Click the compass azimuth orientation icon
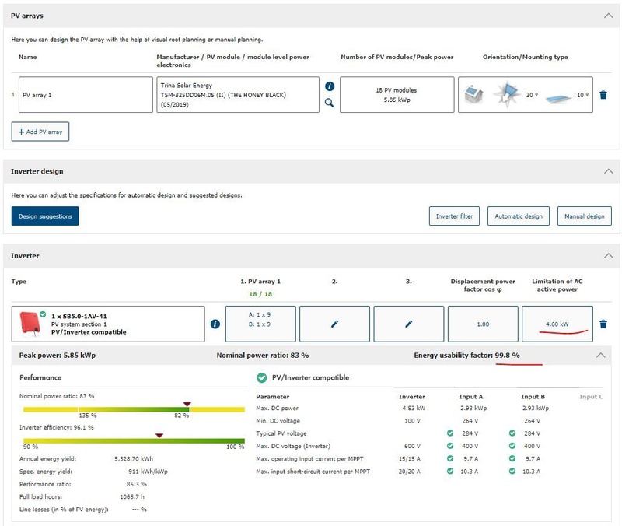 506,94
